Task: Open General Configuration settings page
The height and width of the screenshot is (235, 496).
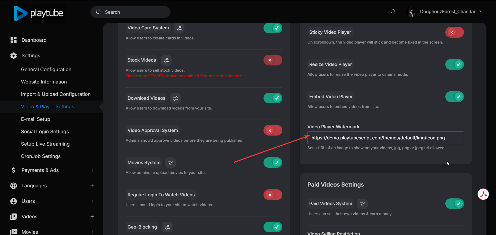Action: 46,70
